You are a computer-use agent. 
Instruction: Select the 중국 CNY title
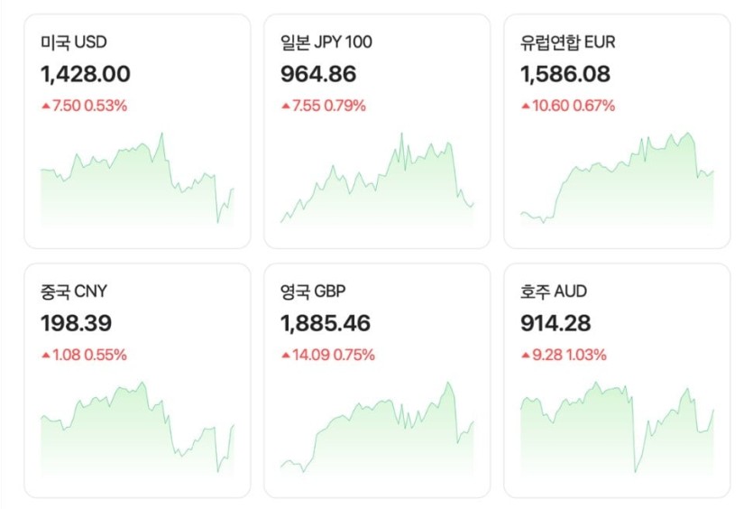point(74,292)
